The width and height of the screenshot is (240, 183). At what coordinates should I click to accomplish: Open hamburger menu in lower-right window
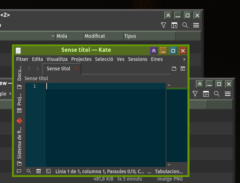[x=228, y=94]
